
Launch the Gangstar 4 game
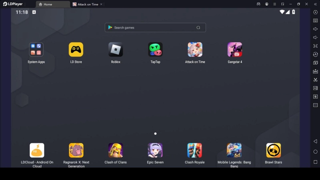(235, 49)
